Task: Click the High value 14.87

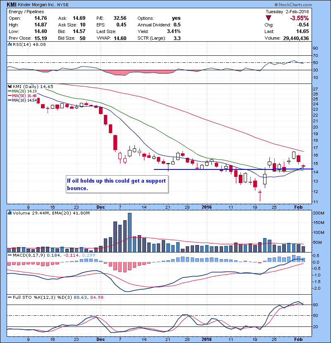Action: tap(41, 25)
